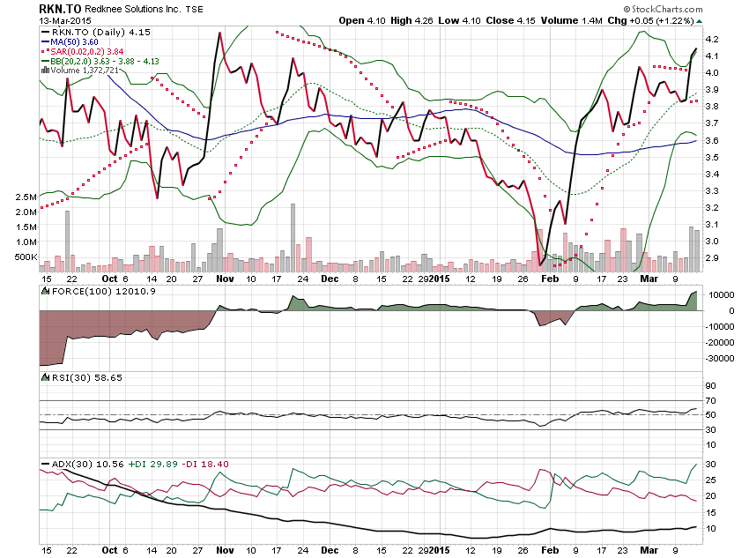Click the red dotted marker before SAR legend
This screenshot has height=558, width=749.
(45, 51)
